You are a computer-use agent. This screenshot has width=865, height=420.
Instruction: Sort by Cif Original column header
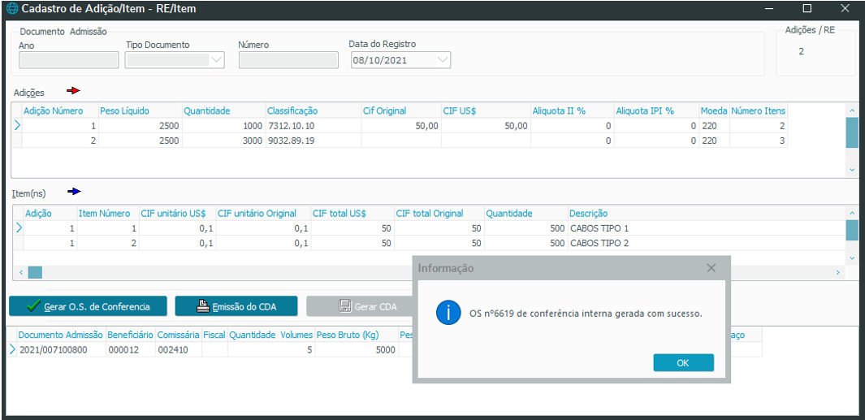[x=401, y=111]
